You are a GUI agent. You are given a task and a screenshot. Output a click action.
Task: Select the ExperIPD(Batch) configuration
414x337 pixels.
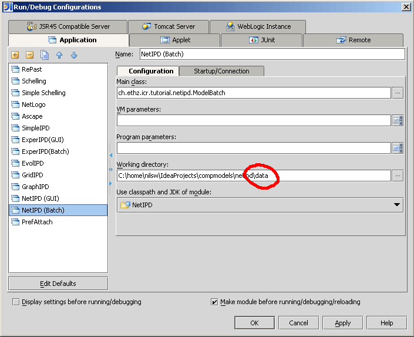[58, 151]
